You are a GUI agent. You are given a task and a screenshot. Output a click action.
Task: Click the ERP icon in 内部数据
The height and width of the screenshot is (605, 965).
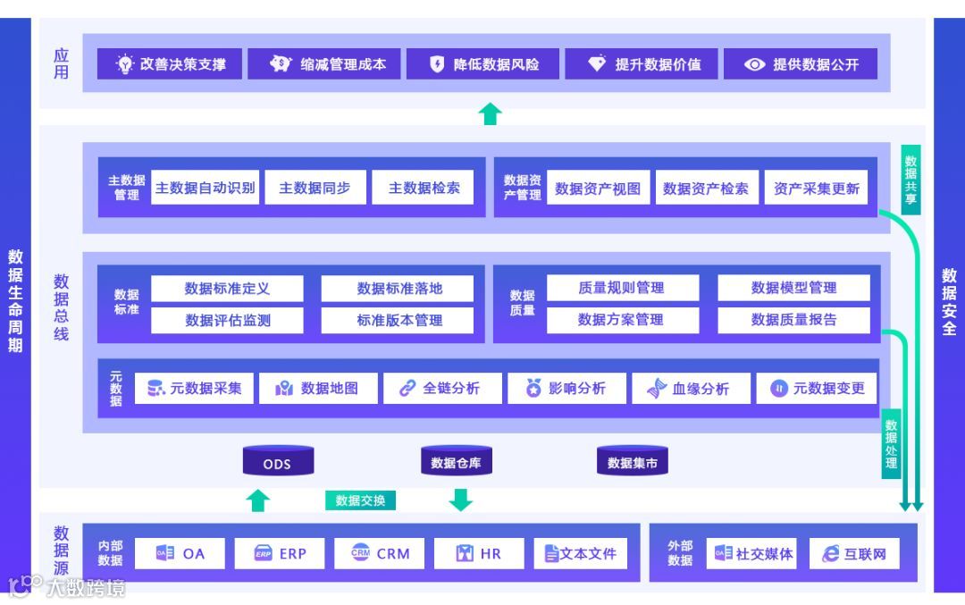pyautogui.click(x=264, y=552)
